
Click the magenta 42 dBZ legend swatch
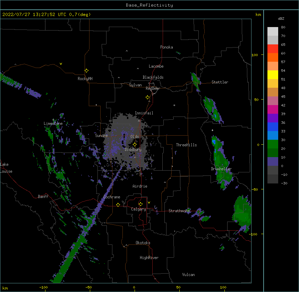pyautogui.click(x=273, y=109)
